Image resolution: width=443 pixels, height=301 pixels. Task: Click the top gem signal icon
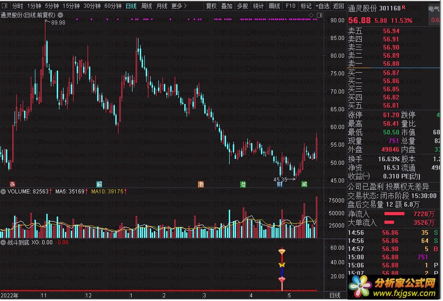[x=282, y=251]
